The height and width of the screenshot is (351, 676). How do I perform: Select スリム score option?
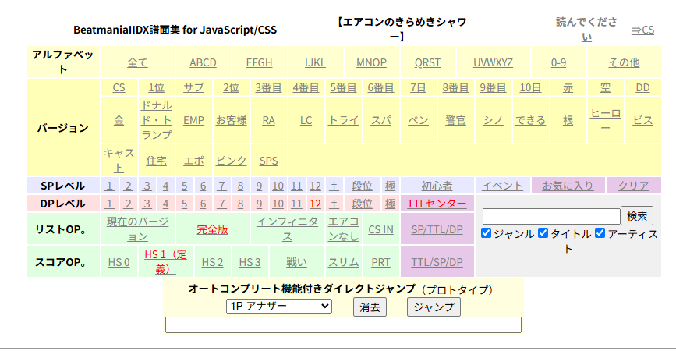coord(343,263)
